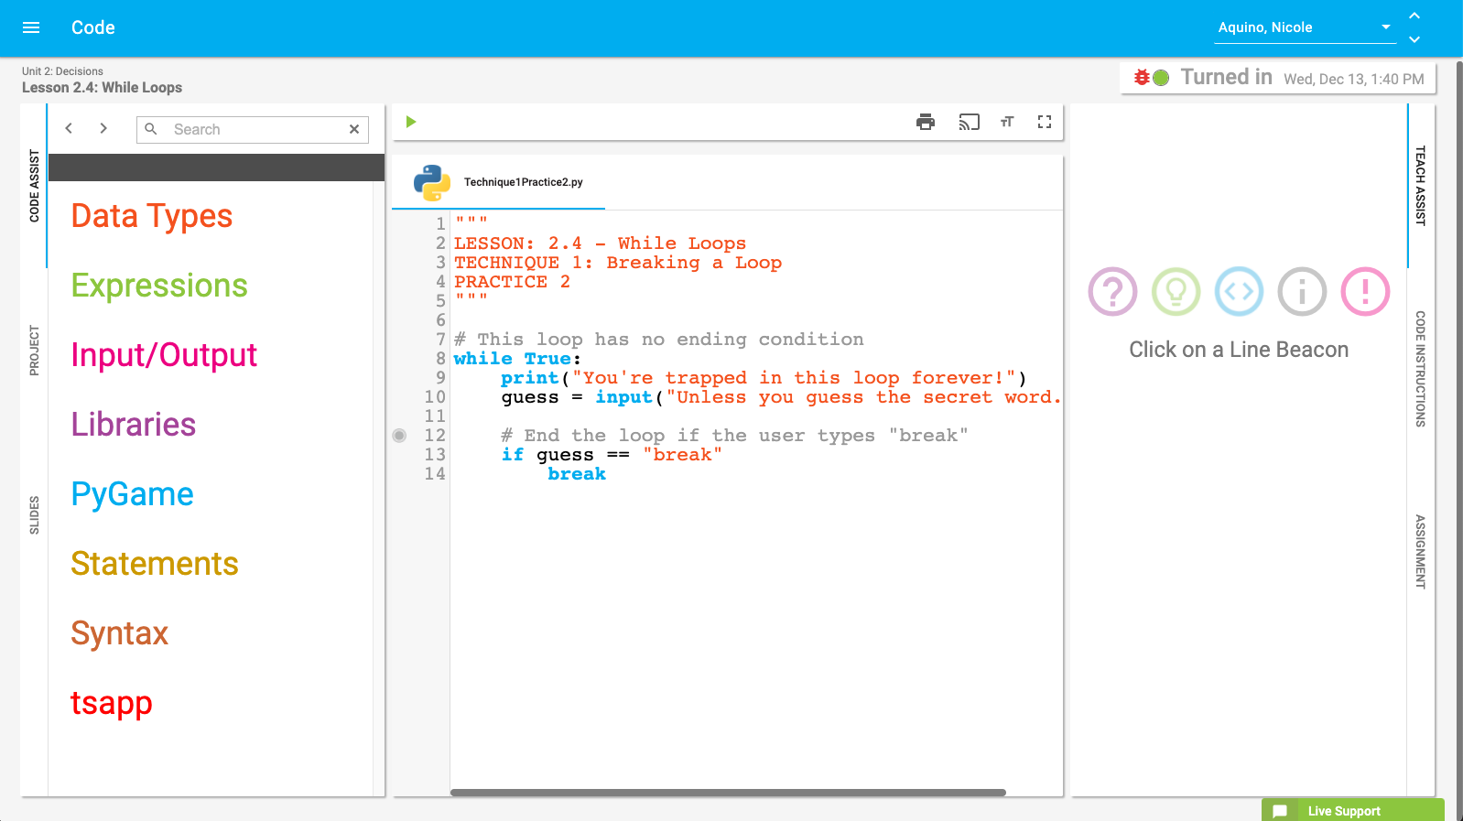Open the Syntax topic
The width and height of the screenshot is (1463, 821).
[x=120, y=633]
